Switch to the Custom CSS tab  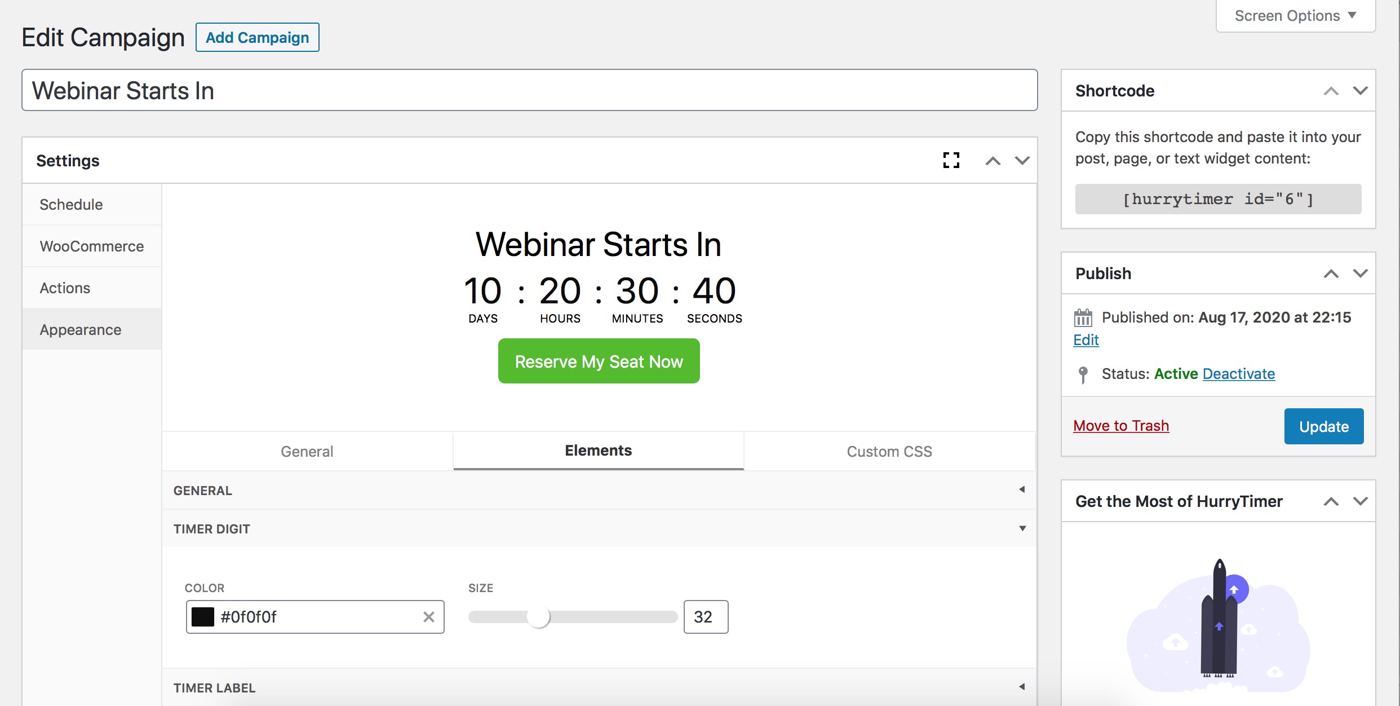889,450
